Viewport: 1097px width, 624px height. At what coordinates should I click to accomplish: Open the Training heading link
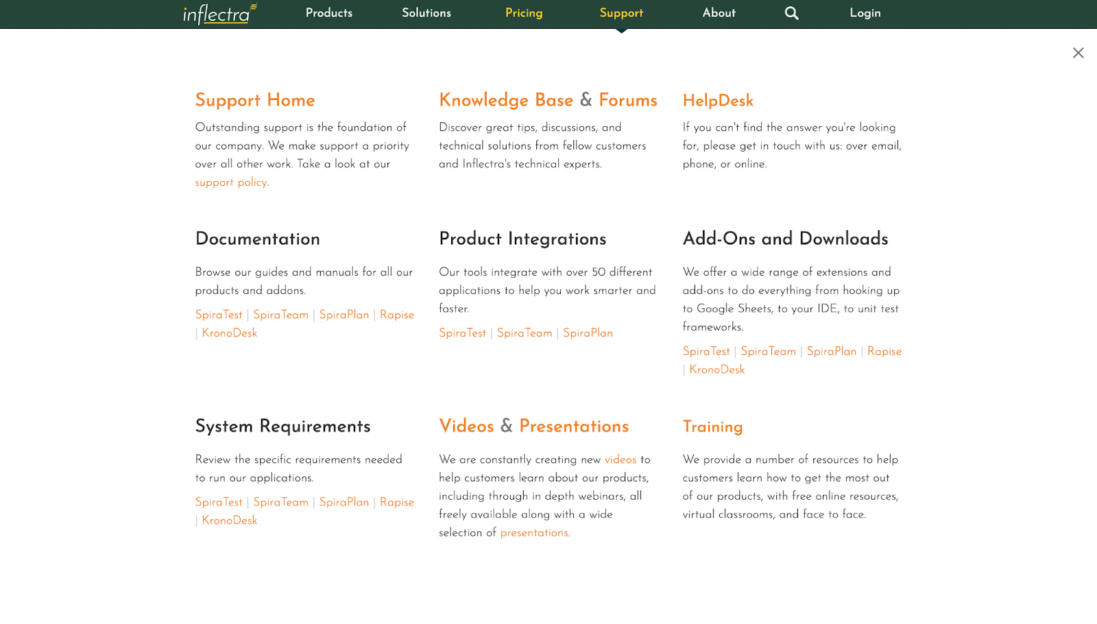point(712,427)
